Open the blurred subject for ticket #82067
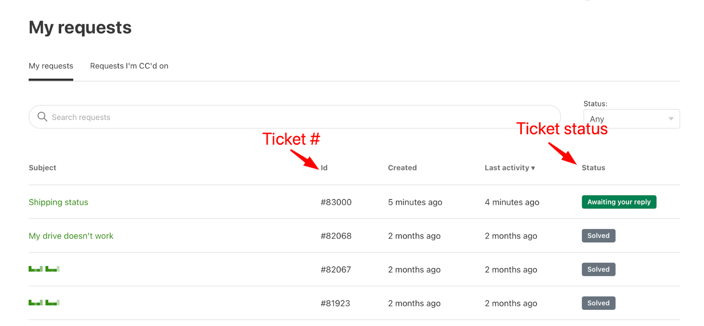 44,269
